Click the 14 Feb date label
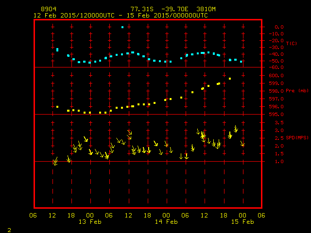 tap(166, 222)
